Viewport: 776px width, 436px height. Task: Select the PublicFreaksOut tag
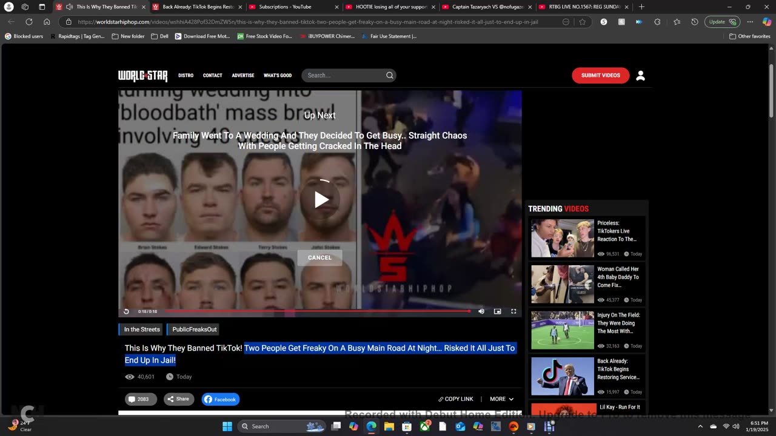193,329
